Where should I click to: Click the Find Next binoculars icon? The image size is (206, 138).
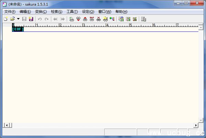[79, 19]
